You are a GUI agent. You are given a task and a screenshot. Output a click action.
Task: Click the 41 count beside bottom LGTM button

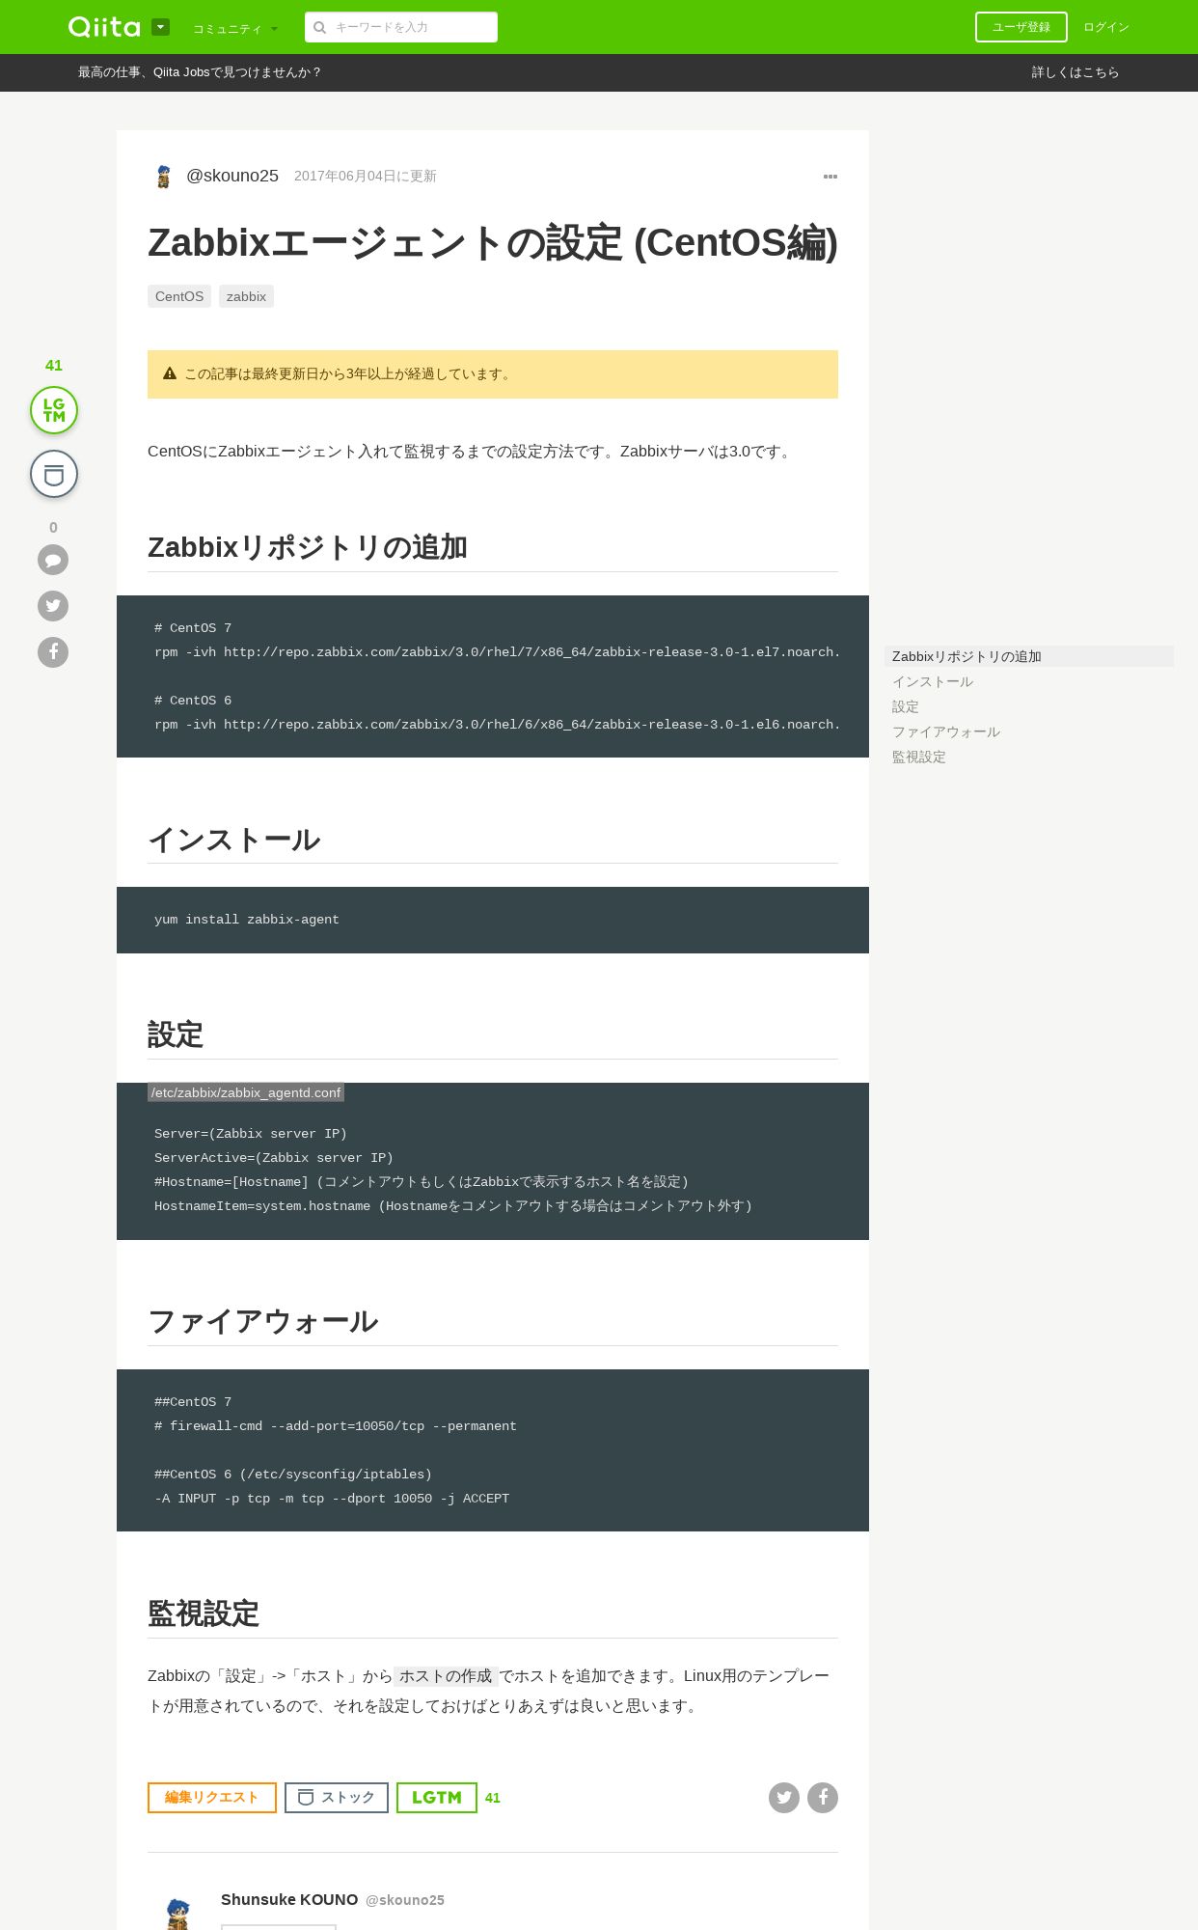[x=493, y=1798]
